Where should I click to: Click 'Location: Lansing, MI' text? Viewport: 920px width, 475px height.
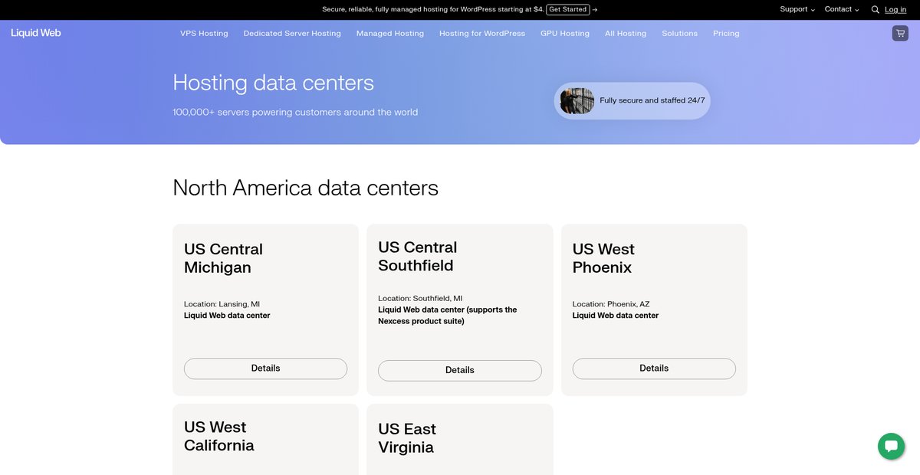[222, 304]
